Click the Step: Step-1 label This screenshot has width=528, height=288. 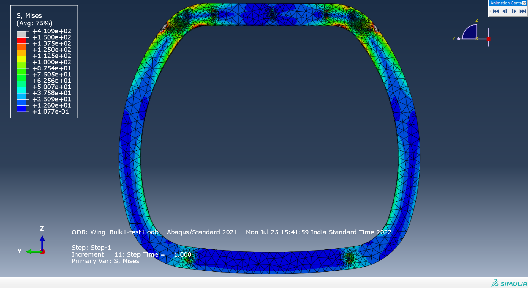91,248
